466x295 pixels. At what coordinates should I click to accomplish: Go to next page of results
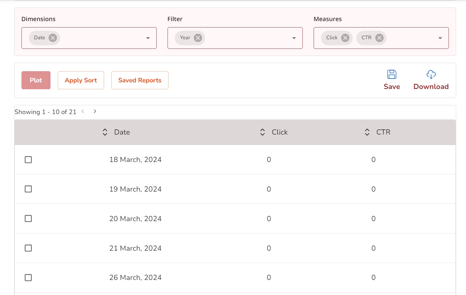tap(95, 111)
